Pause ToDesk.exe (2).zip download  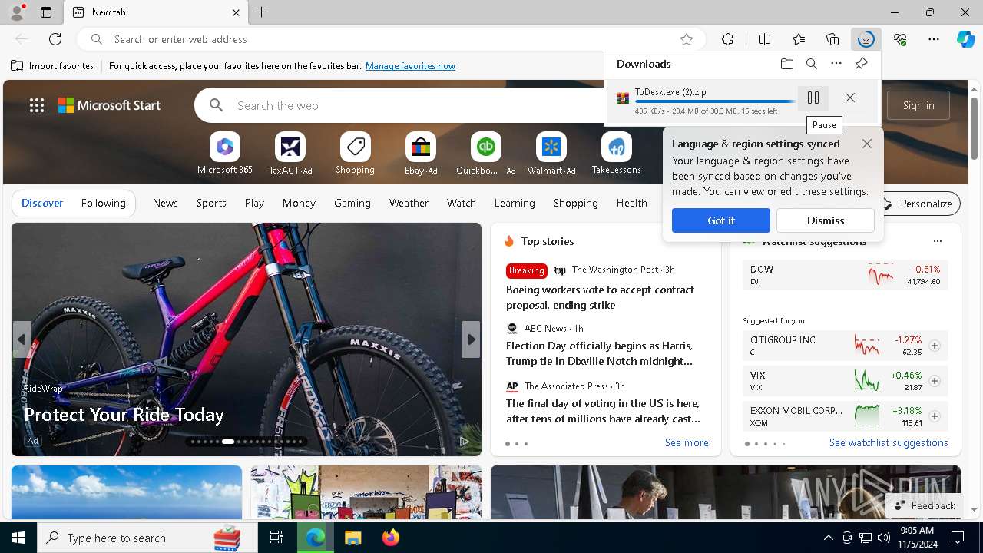click(813, 98)
